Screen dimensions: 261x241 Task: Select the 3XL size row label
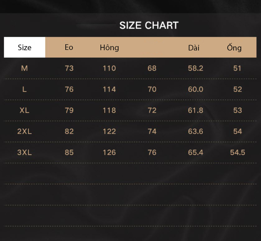[x=25, y=152]
